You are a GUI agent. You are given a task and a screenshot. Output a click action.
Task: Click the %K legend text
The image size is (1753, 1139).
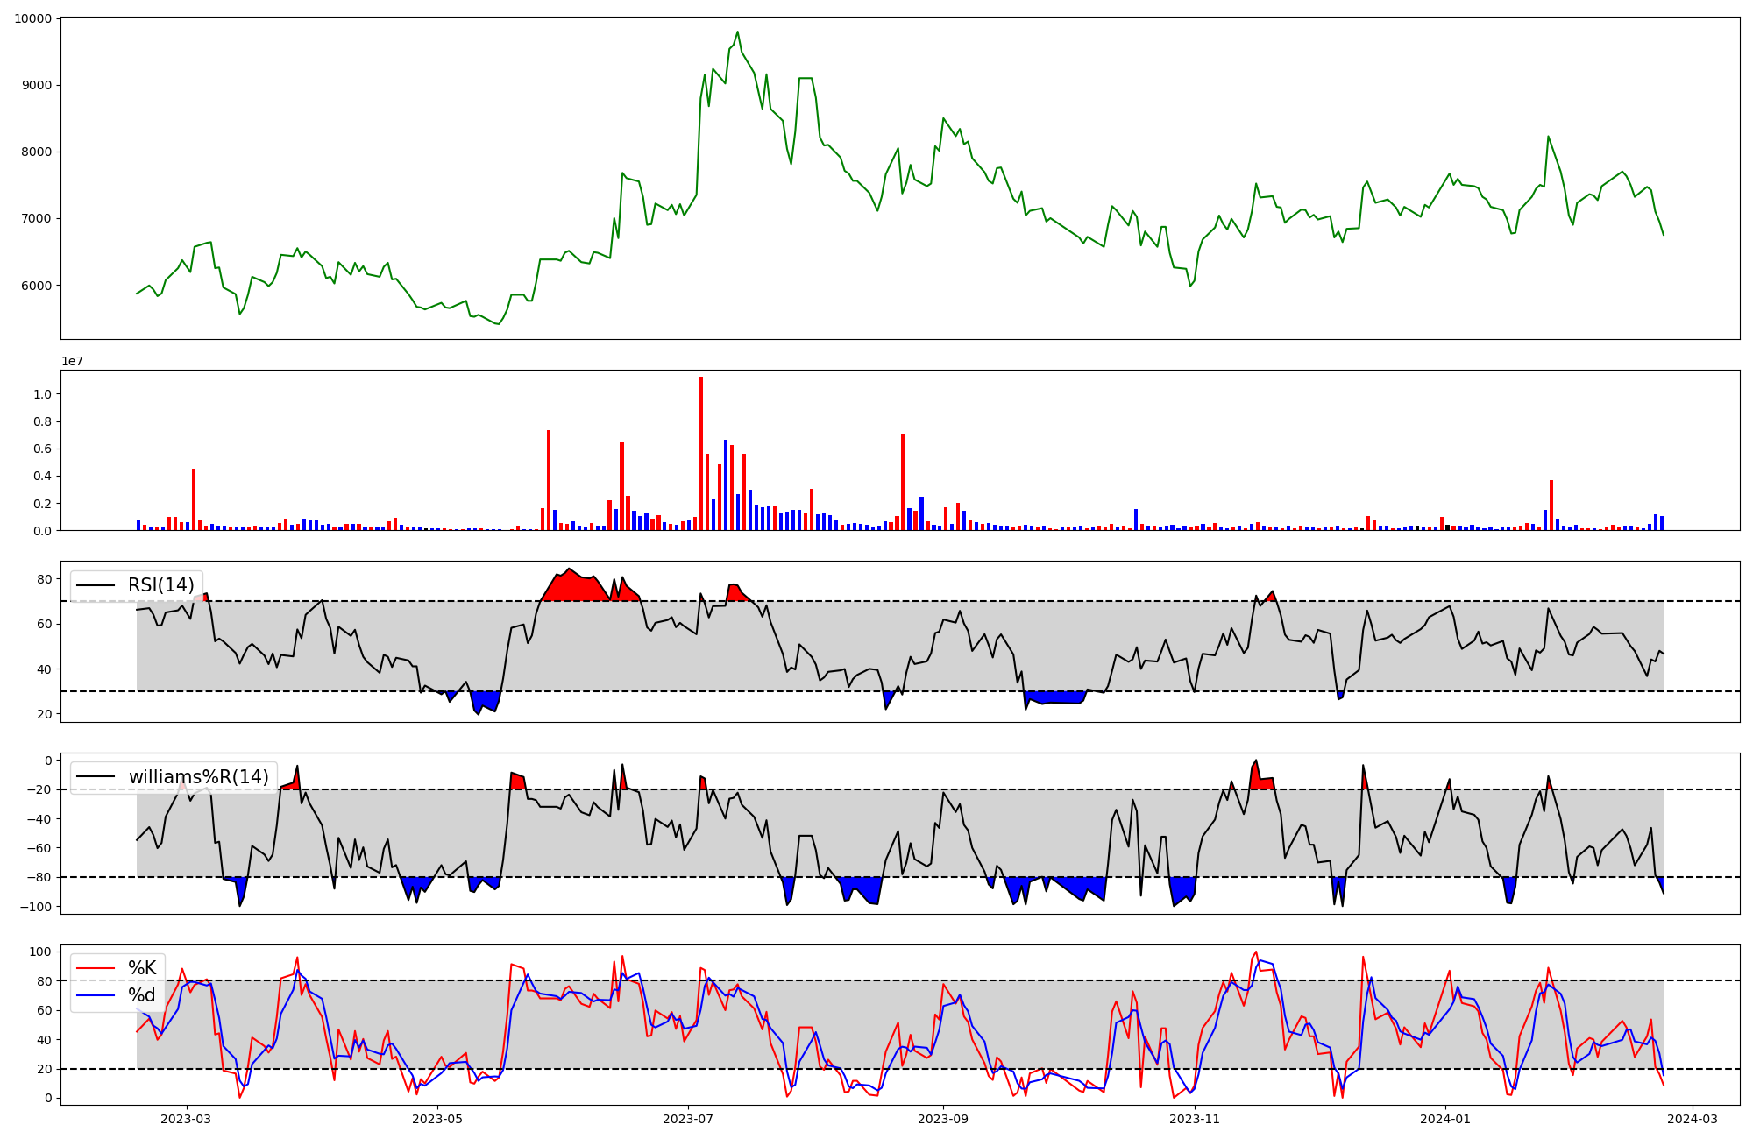142,968
